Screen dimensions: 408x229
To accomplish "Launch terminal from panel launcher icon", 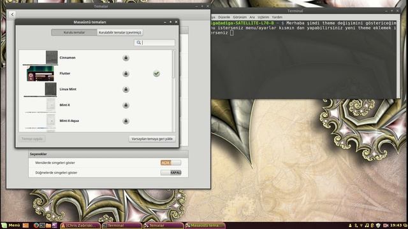I will (42, 225).
